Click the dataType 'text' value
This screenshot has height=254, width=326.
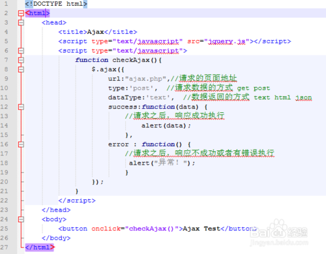158,97
